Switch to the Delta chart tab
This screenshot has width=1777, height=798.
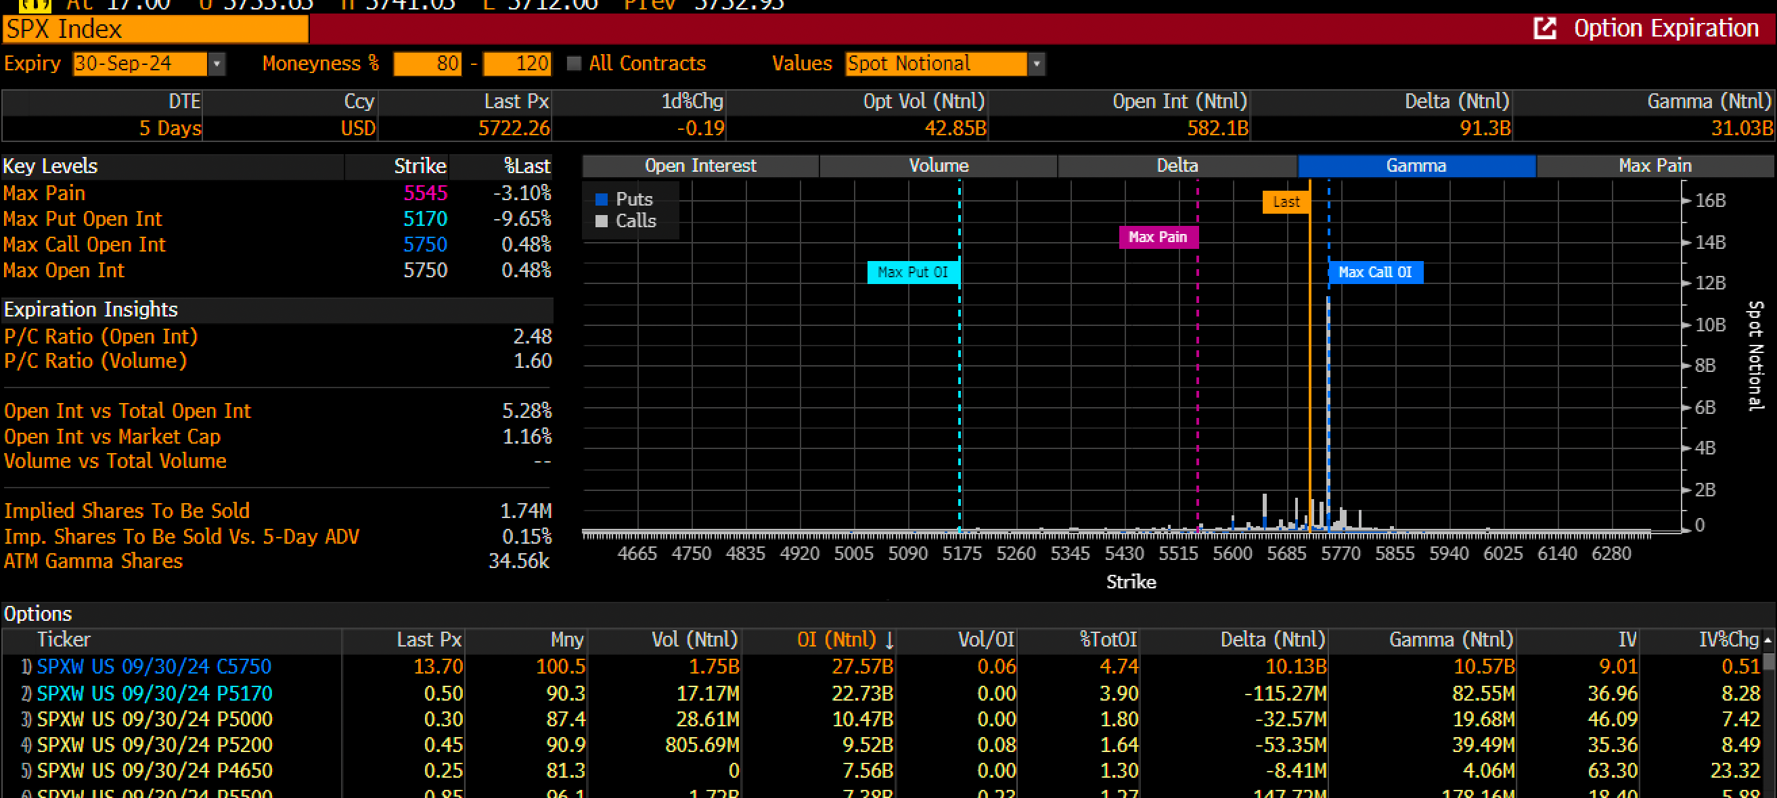point(1177,166)
